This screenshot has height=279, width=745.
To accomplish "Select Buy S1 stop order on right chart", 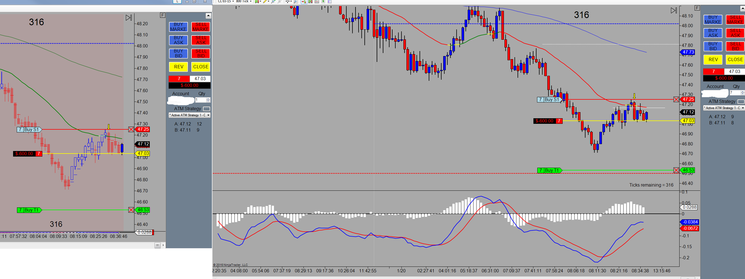I will pos(549,100).
